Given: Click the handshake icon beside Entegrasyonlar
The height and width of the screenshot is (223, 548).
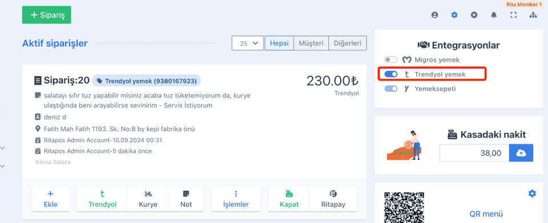Looking at the screenshot, I should coord(424,46).
